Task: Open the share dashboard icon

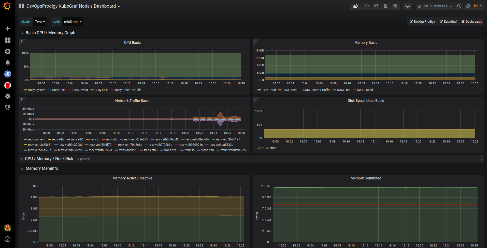Action: 376,6
